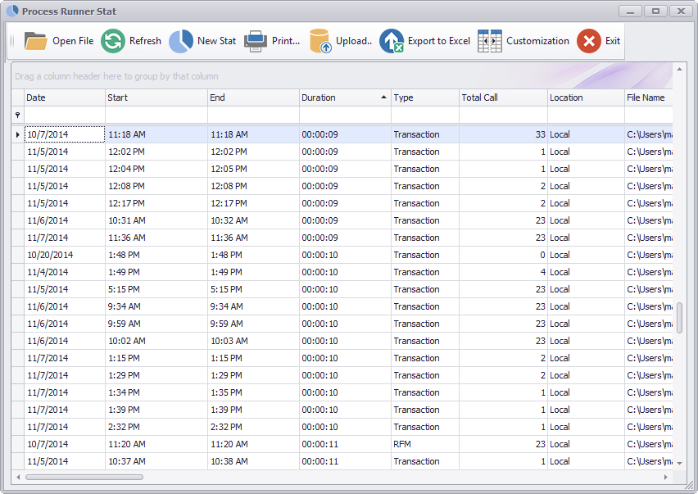Image resolution: width=698 pixels, height=494 pixels.
Task: Click the Upload database icon
Action: tap(320, 41)
